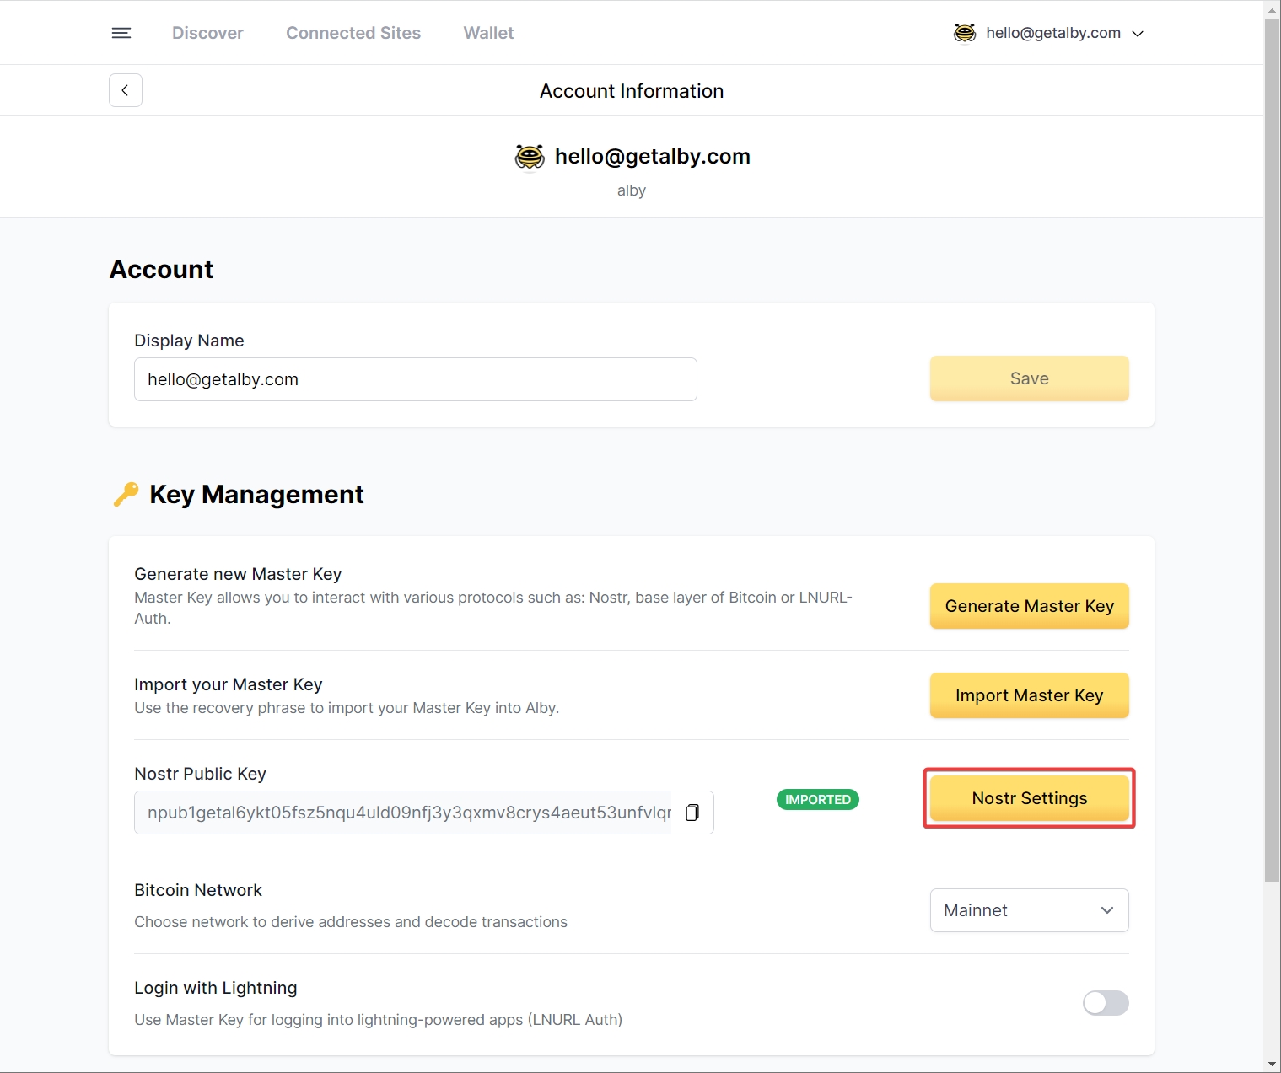Image resolution: width=1281 pixels, height=1073 pixels.
Task: Click the back arrow button
Action: click(x=125, y=90)
